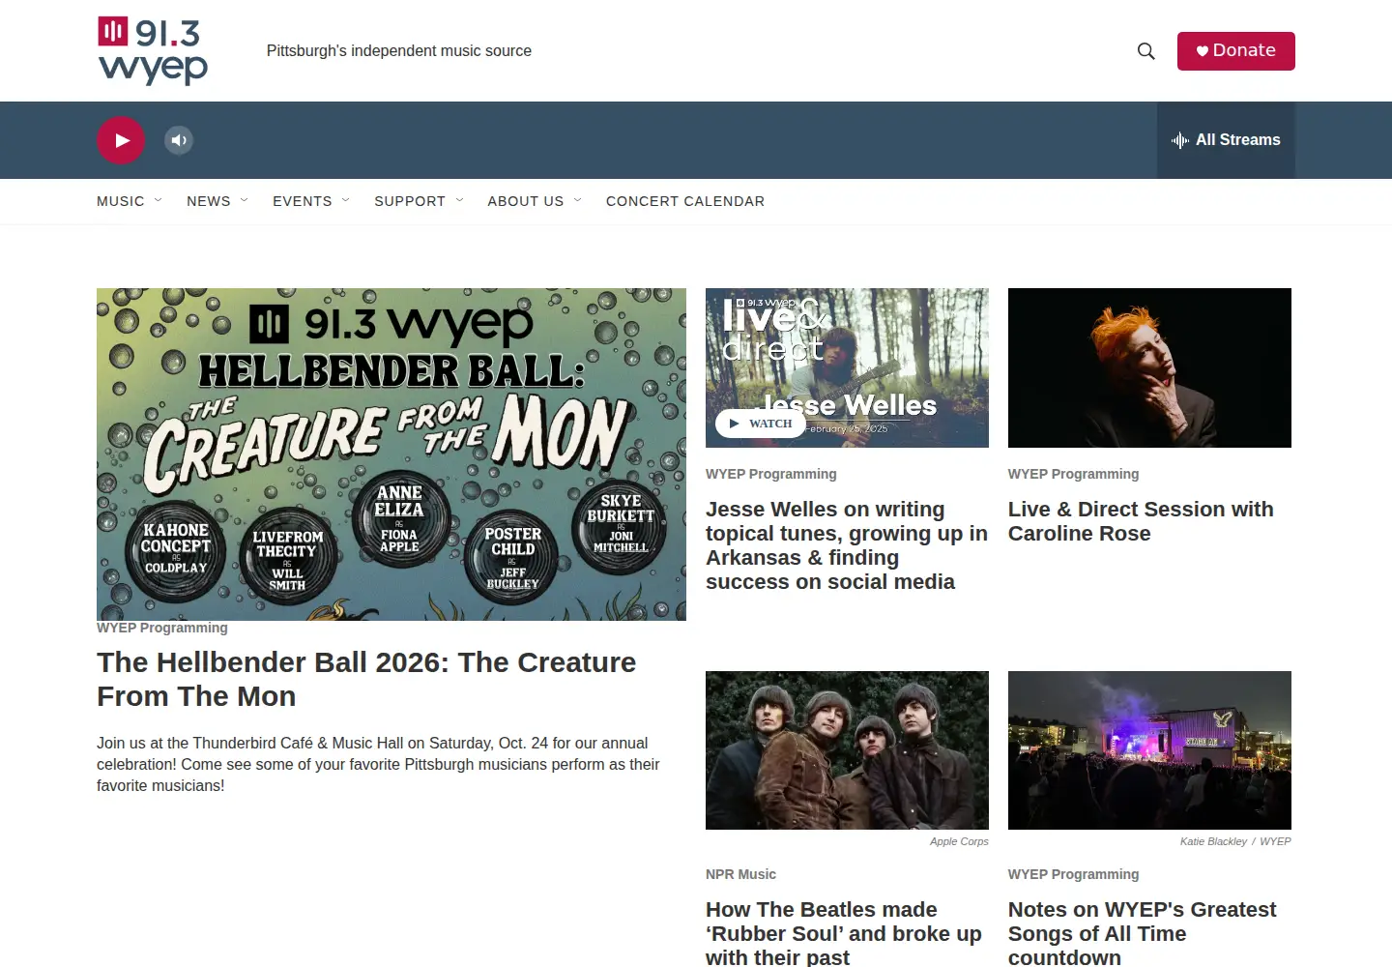Open the outdoor concert stage photo
Screen dimensions: 1392x967
[1149, 750]
